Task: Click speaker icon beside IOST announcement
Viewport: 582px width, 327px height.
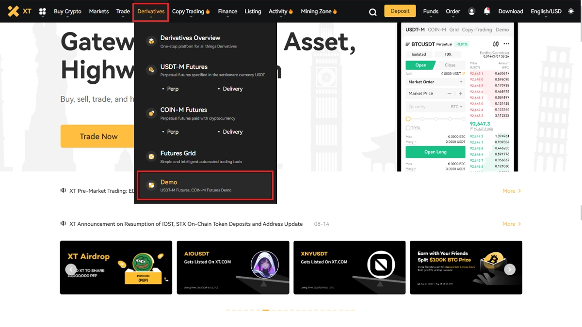Action: [63, 223]
